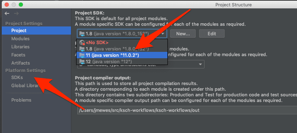The height and width of the screenshot is (133, 297).
Task: Click the back navigation arrow
Action: pyautogui.click(x=7, y=13)
